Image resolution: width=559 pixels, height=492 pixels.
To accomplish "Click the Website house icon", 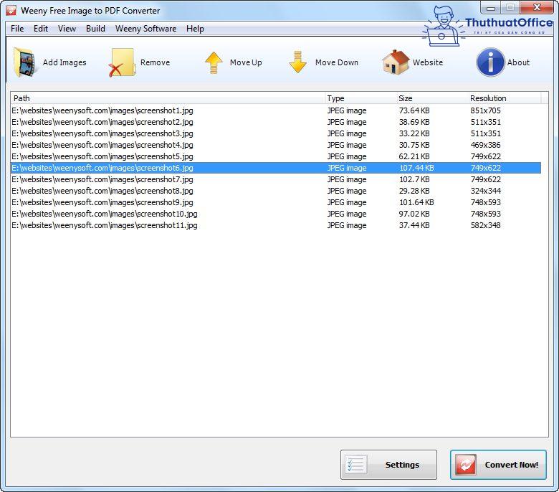I will tap(396, 62).
